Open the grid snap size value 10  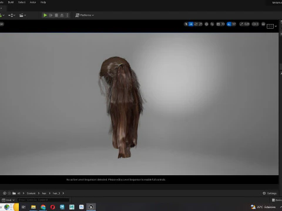coord(223,24)
